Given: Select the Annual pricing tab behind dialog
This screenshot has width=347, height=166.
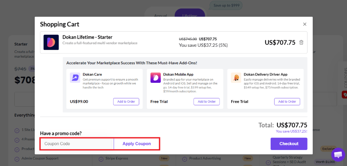Looking at the screenshot, I should tap(160, 16).
